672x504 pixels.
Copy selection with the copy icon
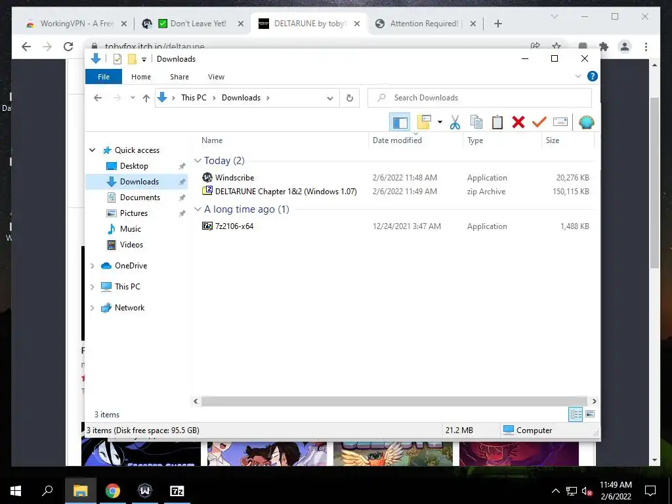pos(476,123)
